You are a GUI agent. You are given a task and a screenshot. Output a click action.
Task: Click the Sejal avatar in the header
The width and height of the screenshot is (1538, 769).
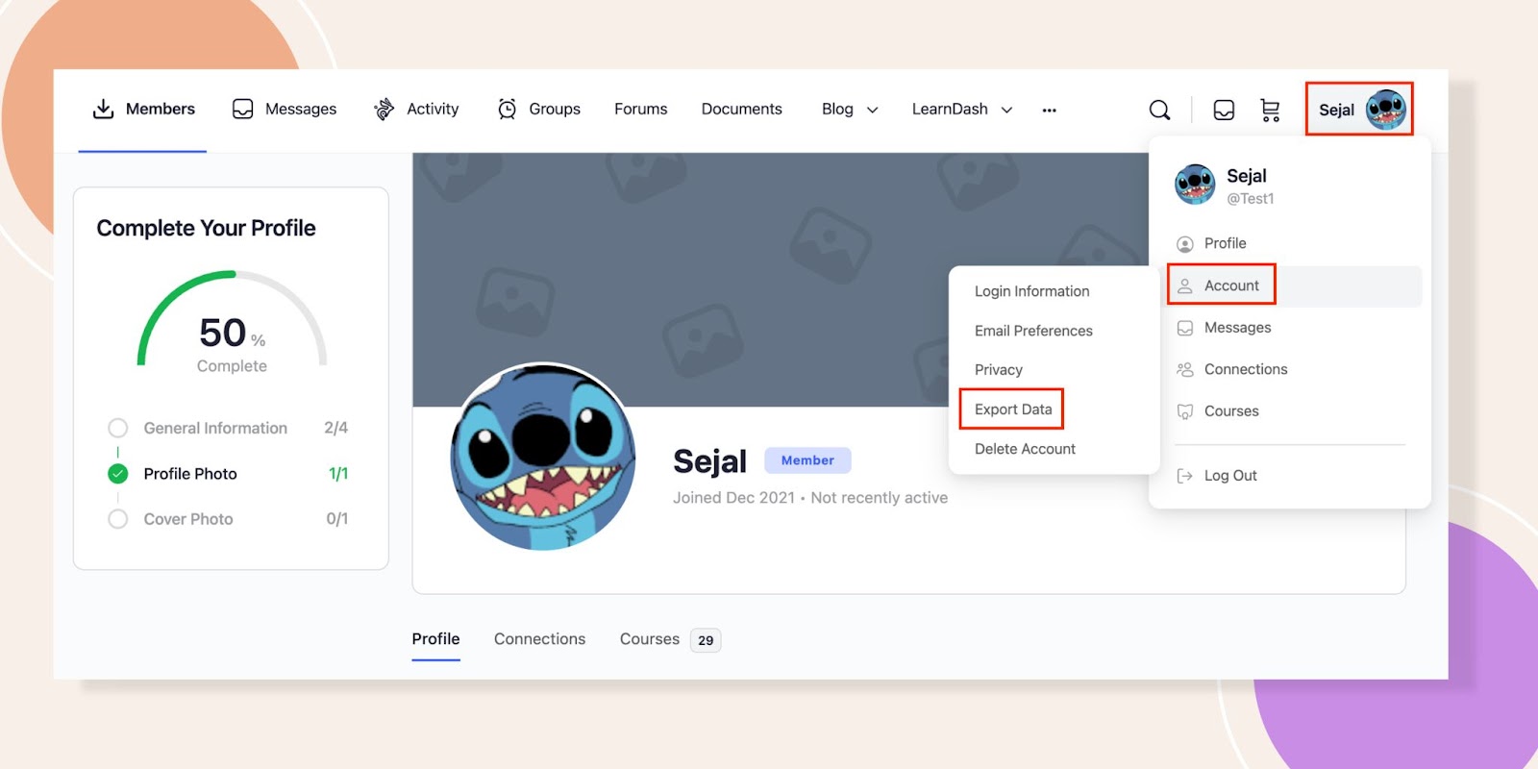(1386, 110)
